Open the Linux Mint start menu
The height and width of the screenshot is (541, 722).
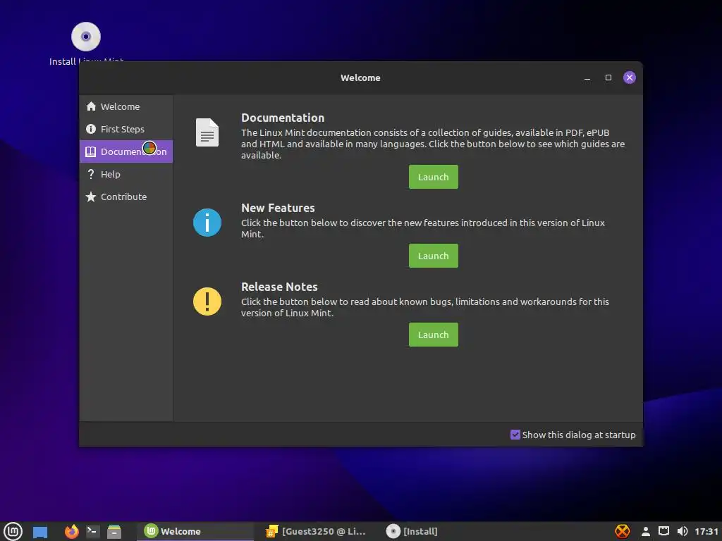click(13, 531)
